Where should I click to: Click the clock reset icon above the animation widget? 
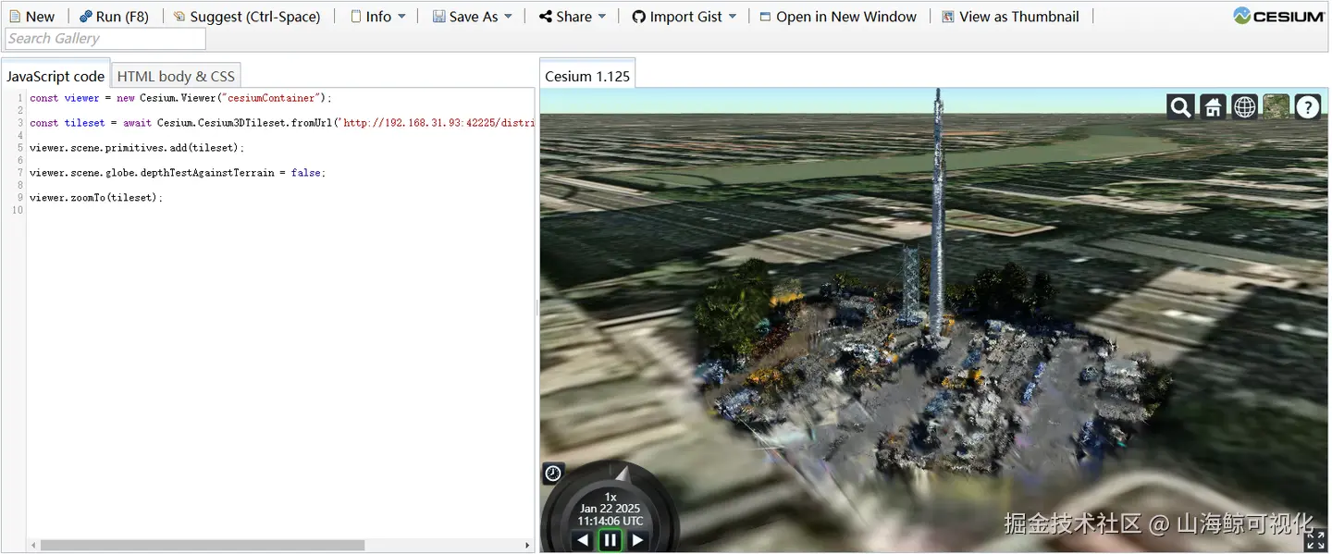click(552, 474)
